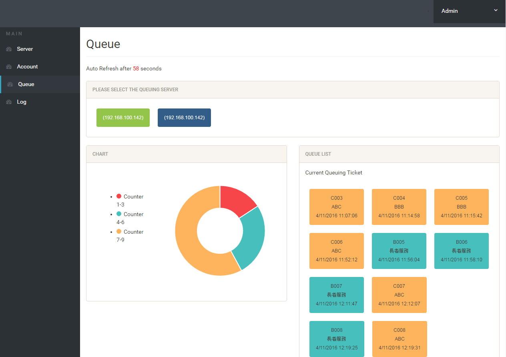Toggle the red Counter 1-3 legend dot

119,196
